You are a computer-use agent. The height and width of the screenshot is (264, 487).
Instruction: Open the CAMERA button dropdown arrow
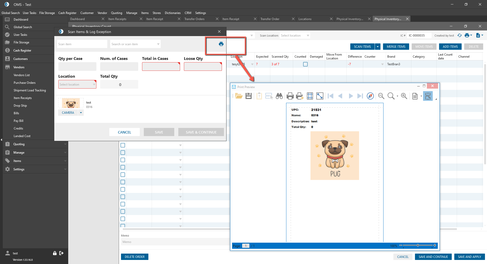(81, 113)
